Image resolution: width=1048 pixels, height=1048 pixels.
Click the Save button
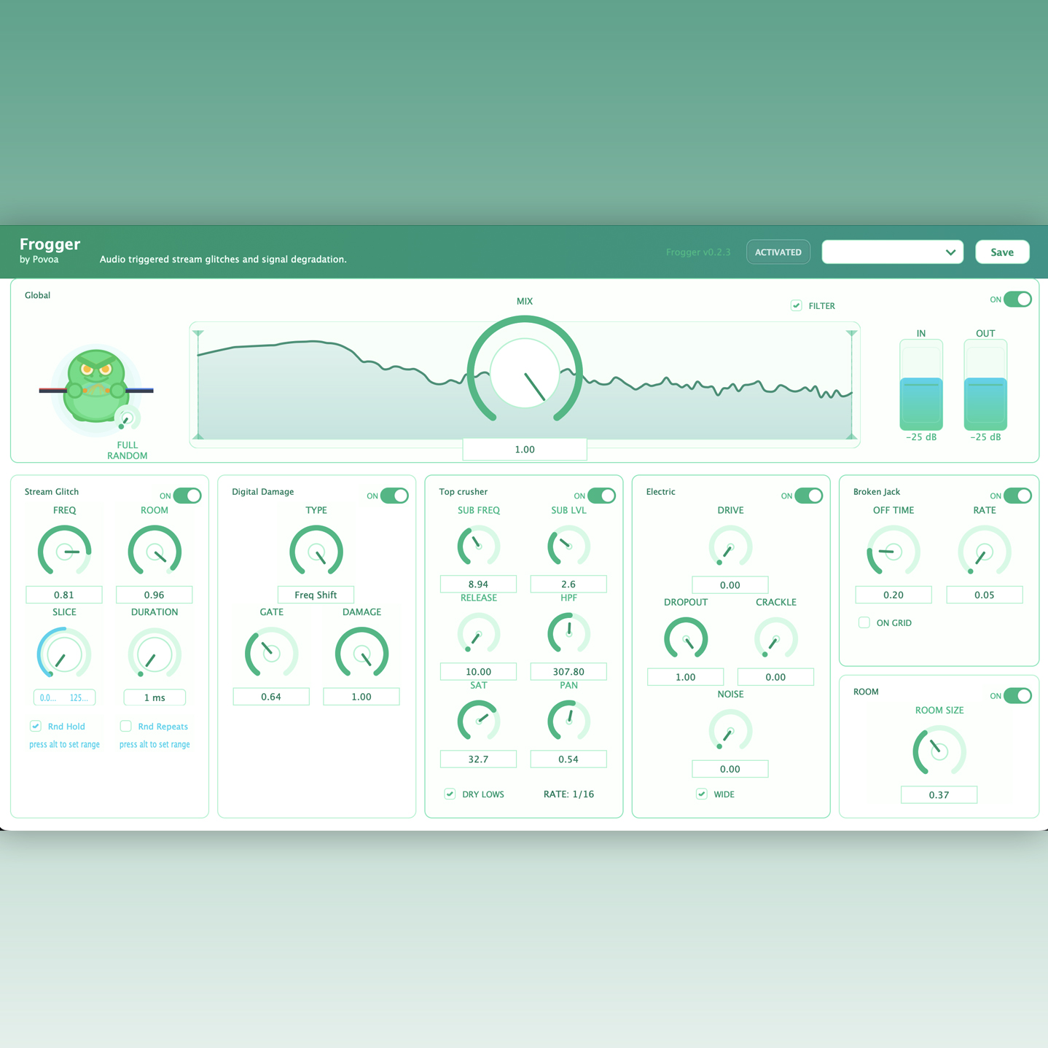point(1002,251)
